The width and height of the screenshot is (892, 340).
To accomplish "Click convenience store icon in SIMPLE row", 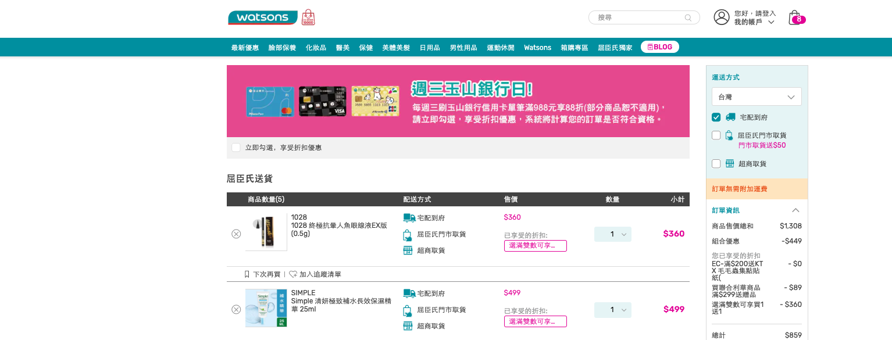I will [x=408, y=326].
